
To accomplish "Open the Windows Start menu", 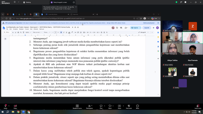I will pyautogui.click(x=3, y=112).
